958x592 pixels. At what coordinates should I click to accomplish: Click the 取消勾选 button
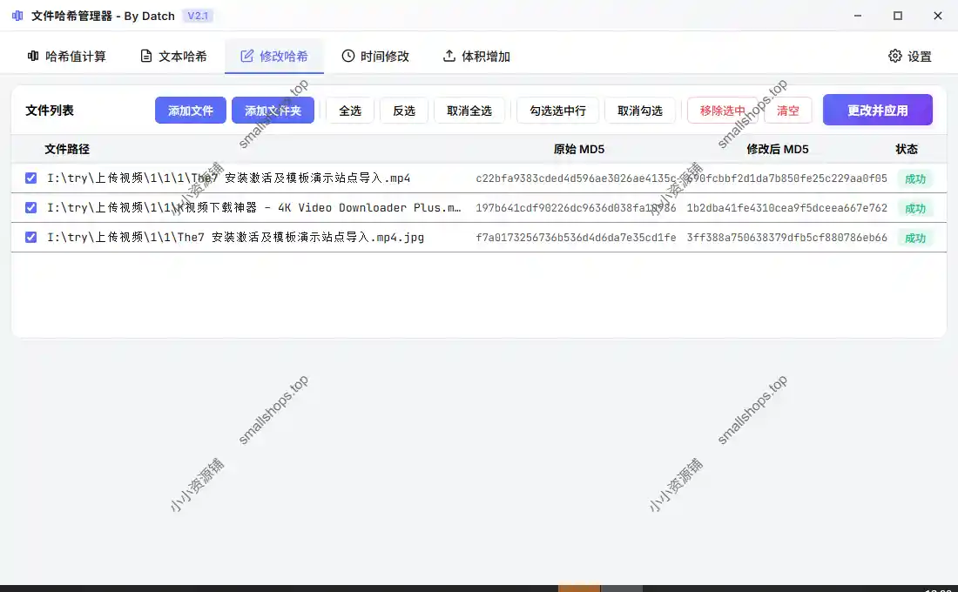640,111
